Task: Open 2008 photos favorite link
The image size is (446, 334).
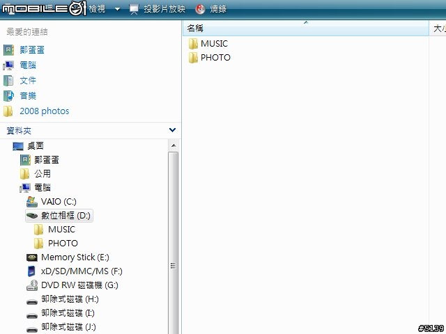Action: [x=45, y=111]
